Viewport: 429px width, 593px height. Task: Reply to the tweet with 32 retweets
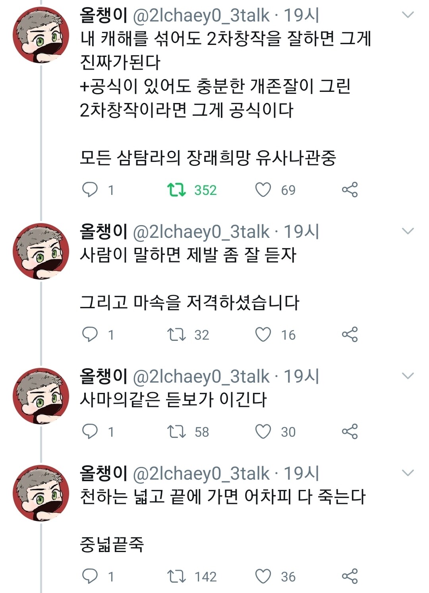pos(90,334)
